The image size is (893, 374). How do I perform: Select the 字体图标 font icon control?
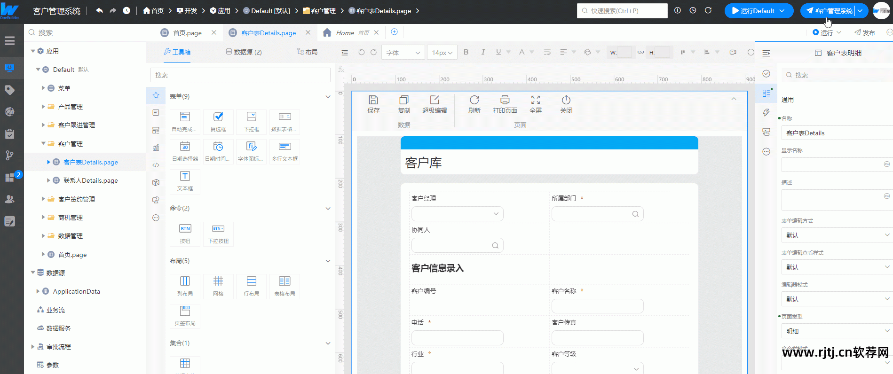point(252,151)
